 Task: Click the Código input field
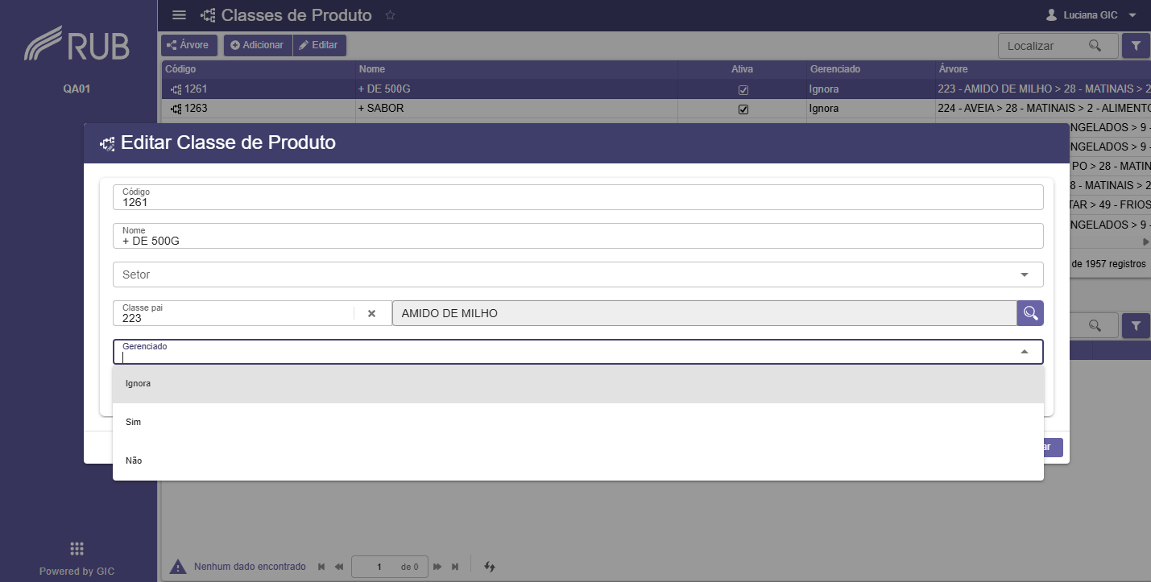click(x=578, y=197)
